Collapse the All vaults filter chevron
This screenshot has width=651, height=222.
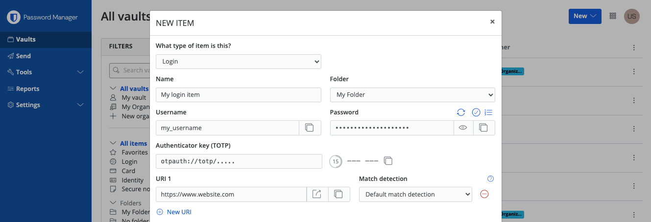coord(113,89)
